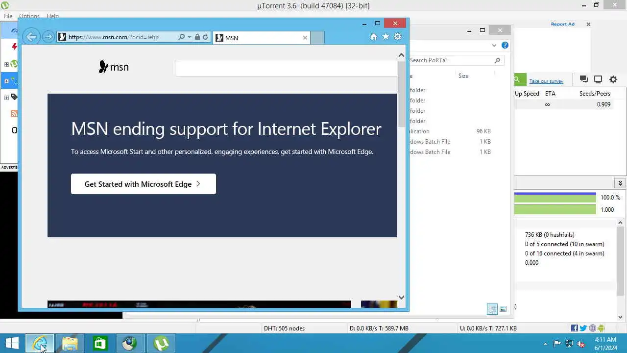
Task: Click the globe web icon in status bar
Action: [593, 328]
